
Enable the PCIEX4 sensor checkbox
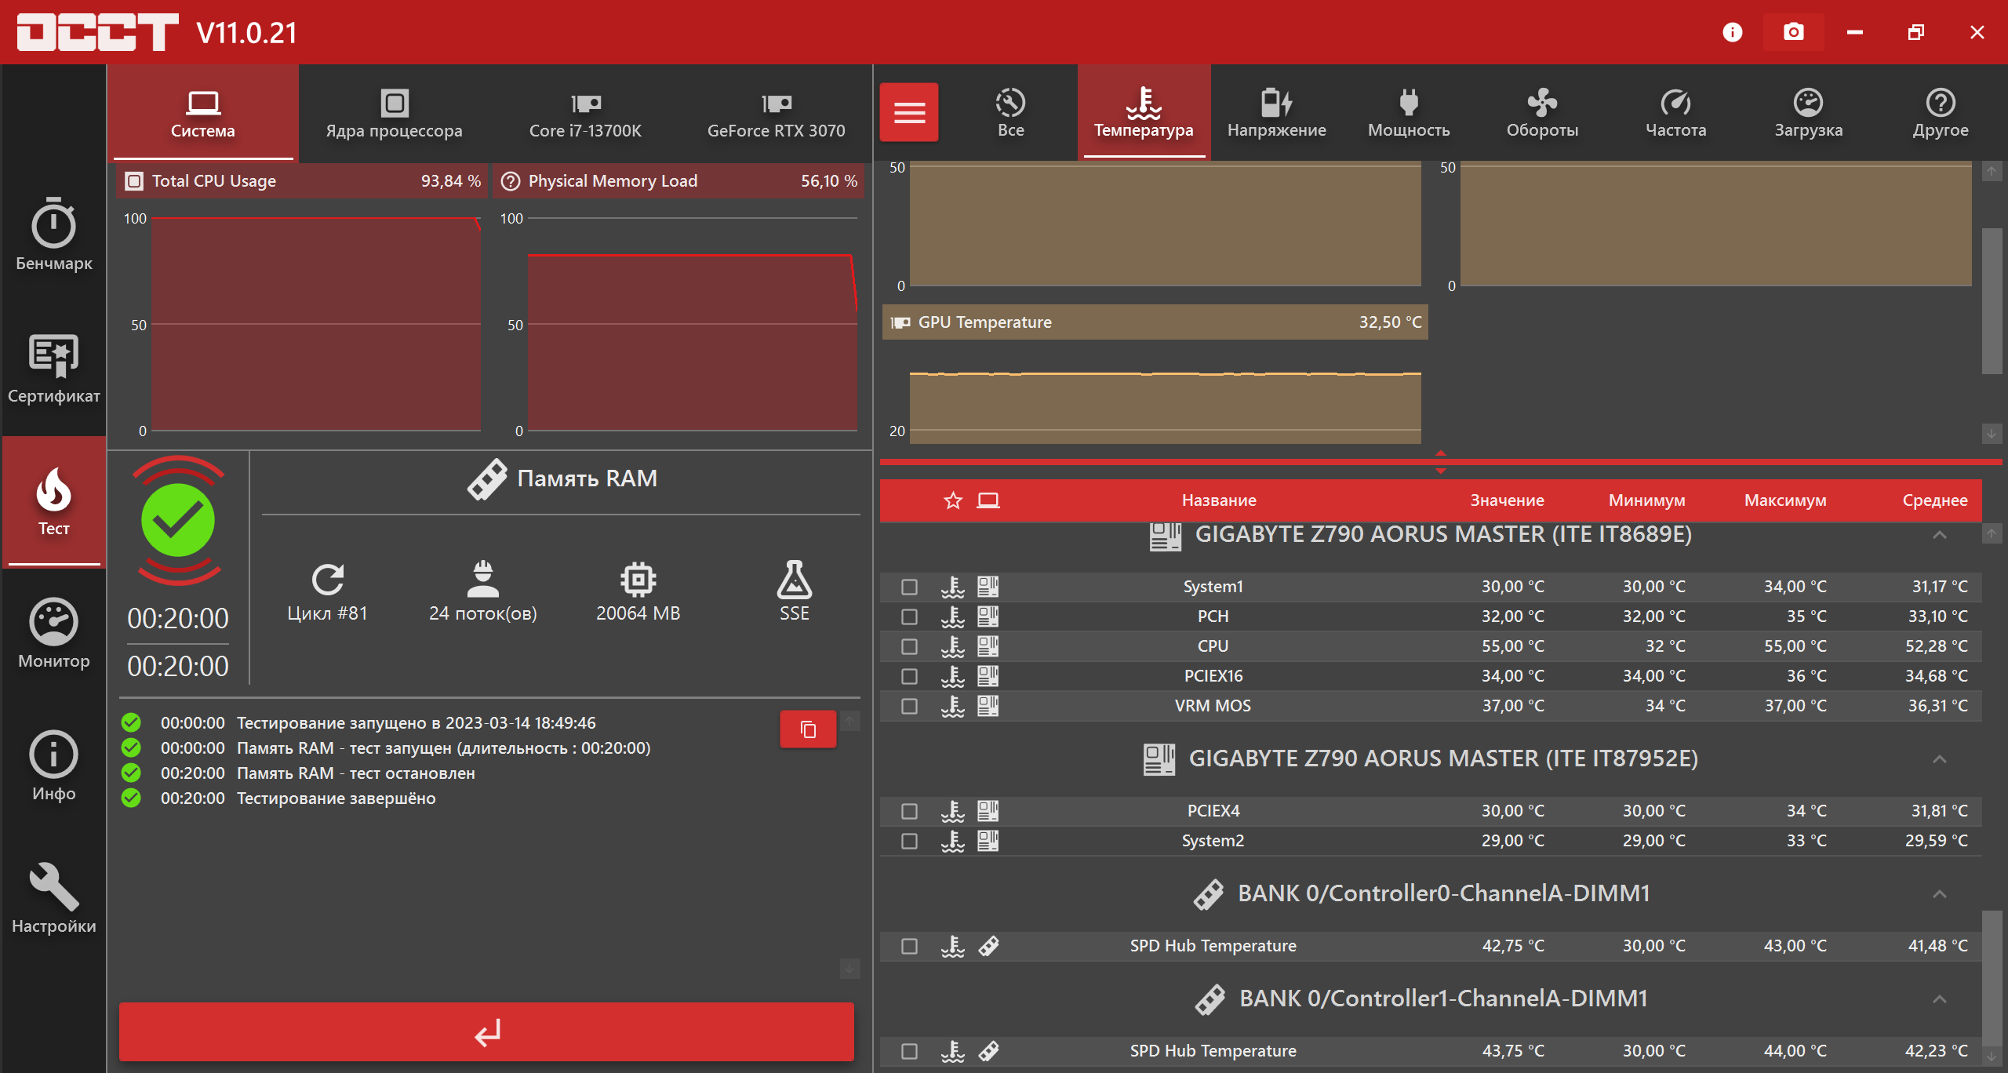click(909, 811)
